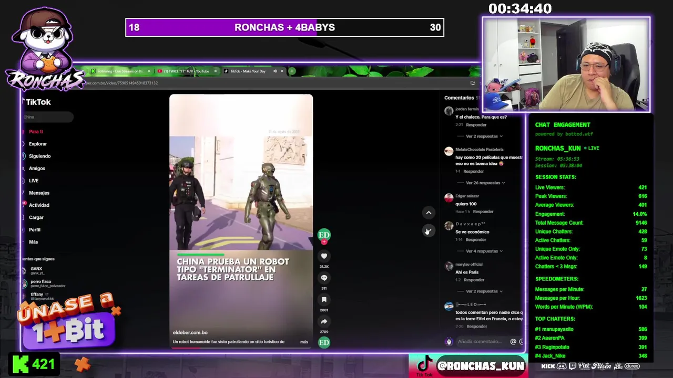673x378 pixels.
Task: Open comments via the speech bubble icon
Action: (x=324, y=278)
